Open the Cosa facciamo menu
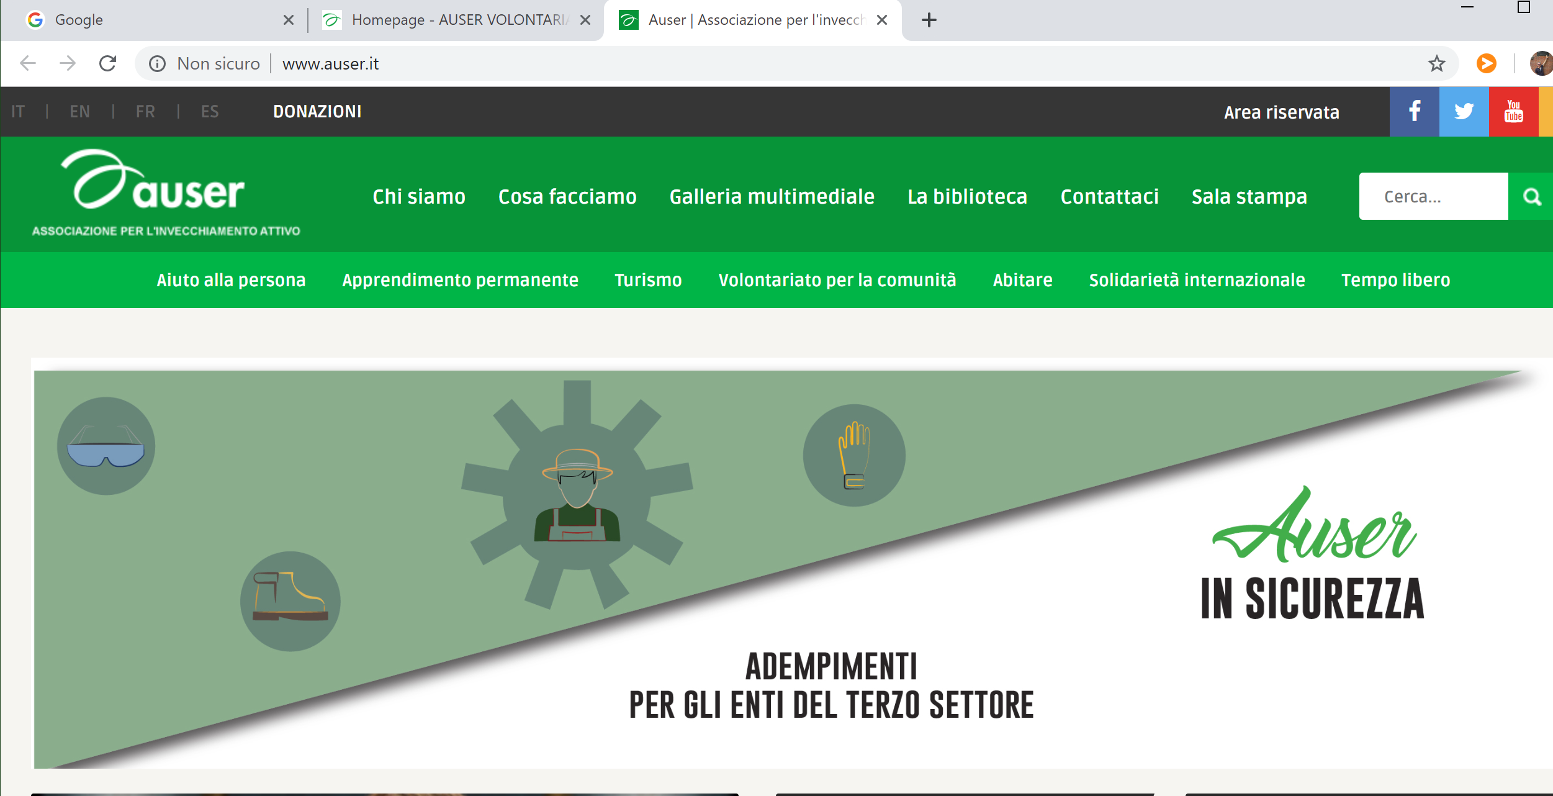Viewport: 1553px width, 796px height. click(x=567, y=196)
